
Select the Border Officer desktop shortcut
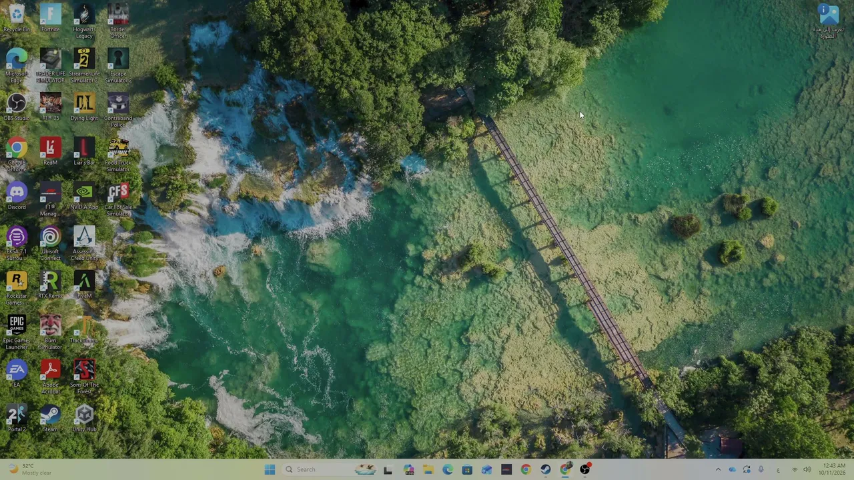tap(118, 21)
